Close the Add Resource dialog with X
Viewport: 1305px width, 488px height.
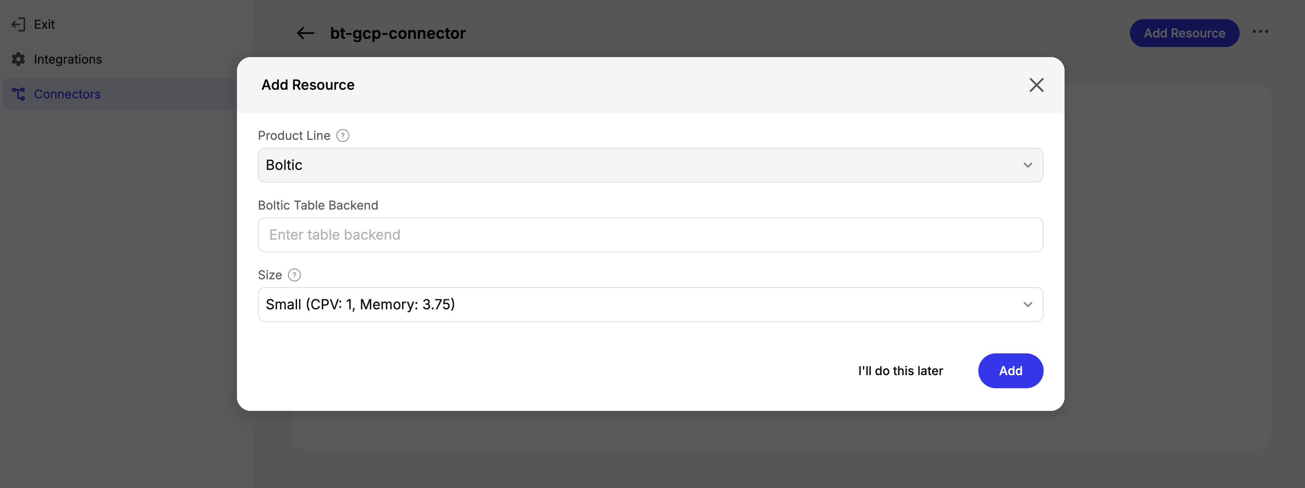coord(1036,85)
